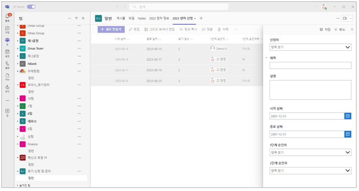The image size is (359, 191).
Task: Click the 제목 input field
Action: pyautogui.click(x=310, y=65)
